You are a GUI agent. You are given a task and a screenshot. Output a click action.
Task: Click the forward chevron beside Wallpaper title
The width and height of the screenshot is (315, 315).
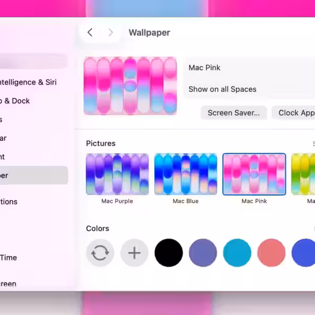(x=110, y=33)
